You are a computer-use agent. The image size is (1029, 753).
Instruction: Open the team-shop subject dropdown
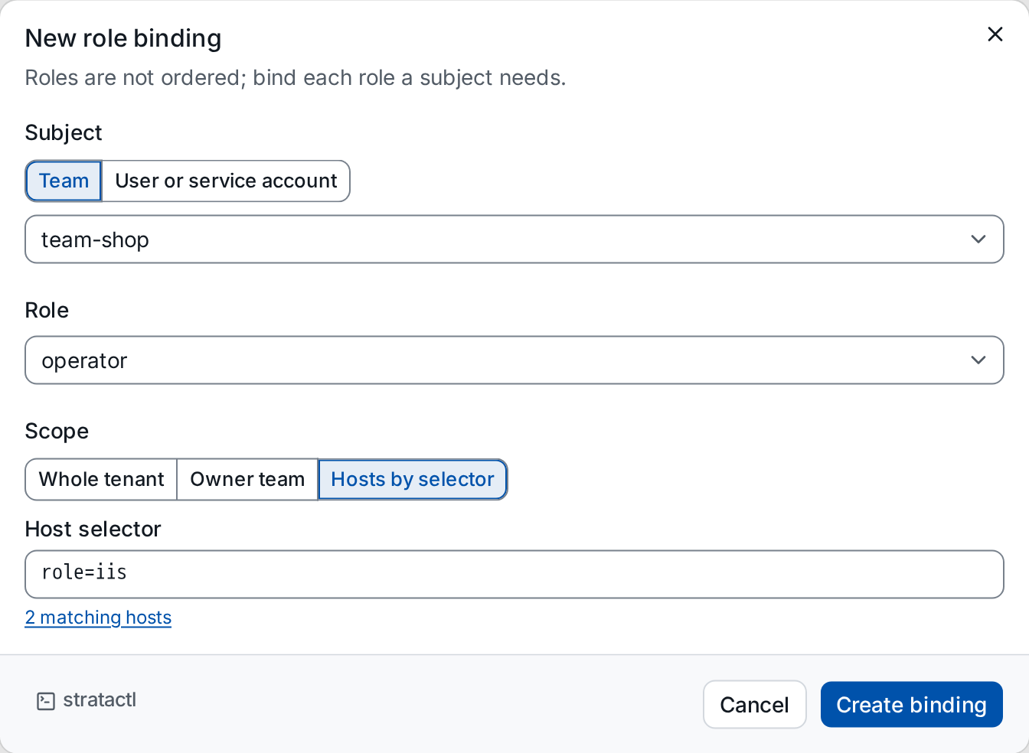514,240
